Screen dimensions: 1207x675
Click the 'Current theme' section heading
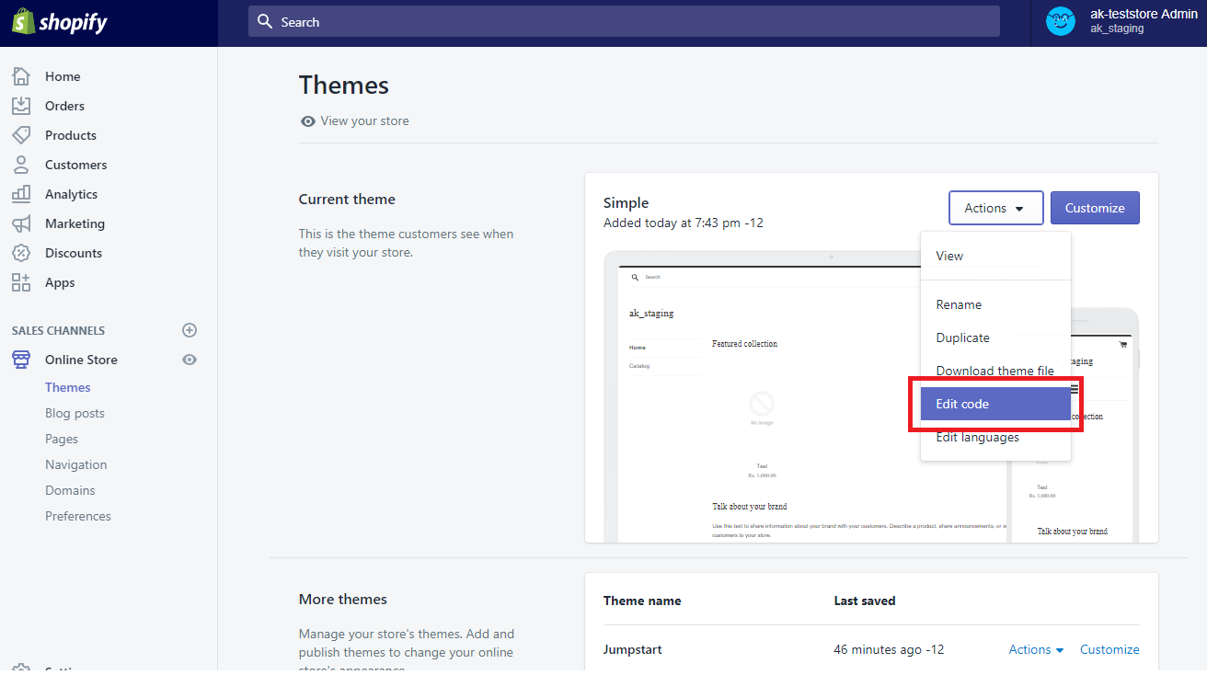347,200
